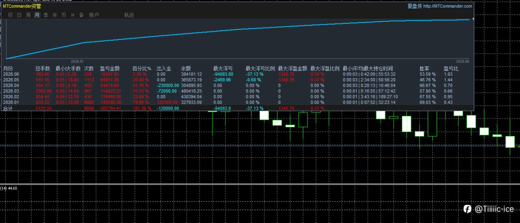Select the 2026.01 month row
The image size is (520, 223).
[238, 102]
